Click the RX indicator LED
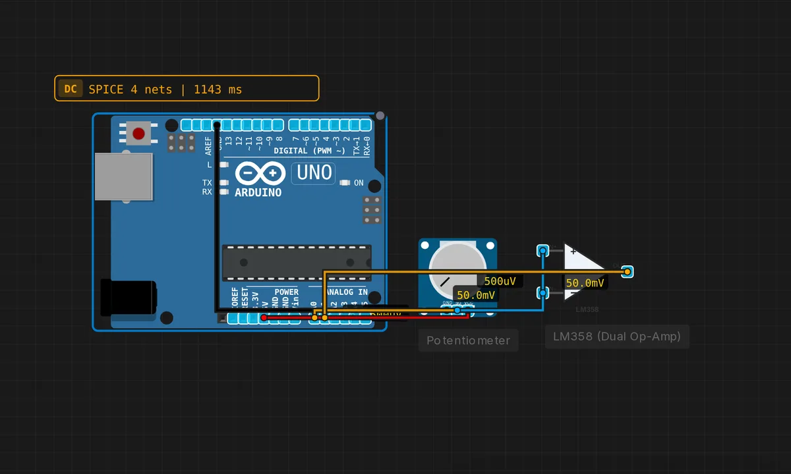 pos(223,192)
